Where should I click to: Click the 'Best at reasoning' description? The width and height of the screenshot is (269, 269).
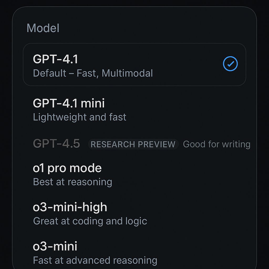[x=73, y=182]
